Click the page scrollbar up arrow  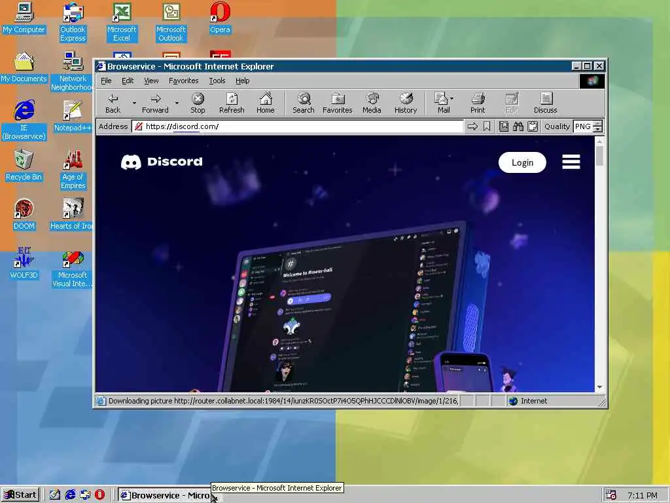click(599, 141)
